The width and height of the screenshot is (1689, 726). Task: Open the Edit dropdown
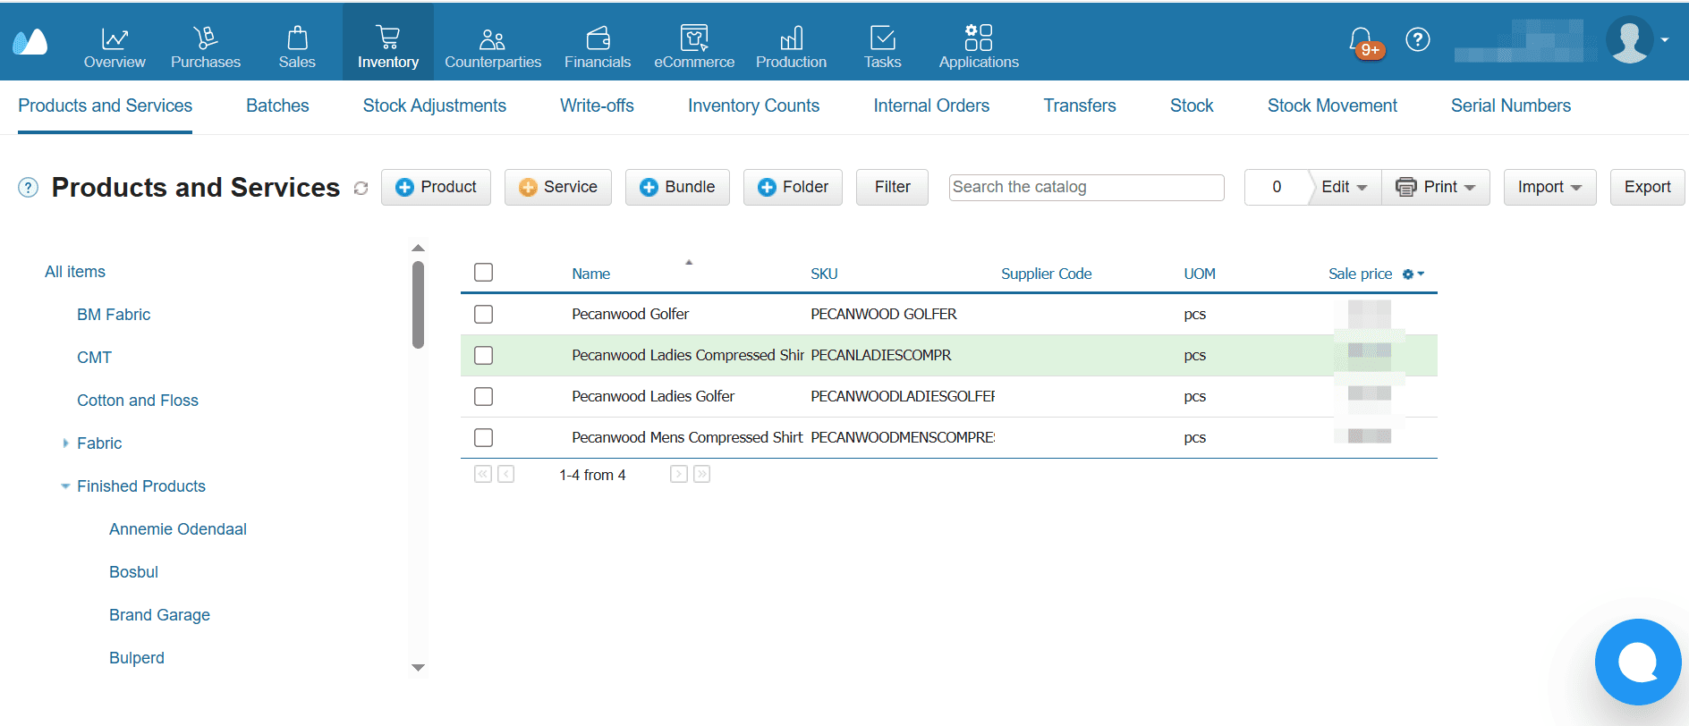[1345, 187]
